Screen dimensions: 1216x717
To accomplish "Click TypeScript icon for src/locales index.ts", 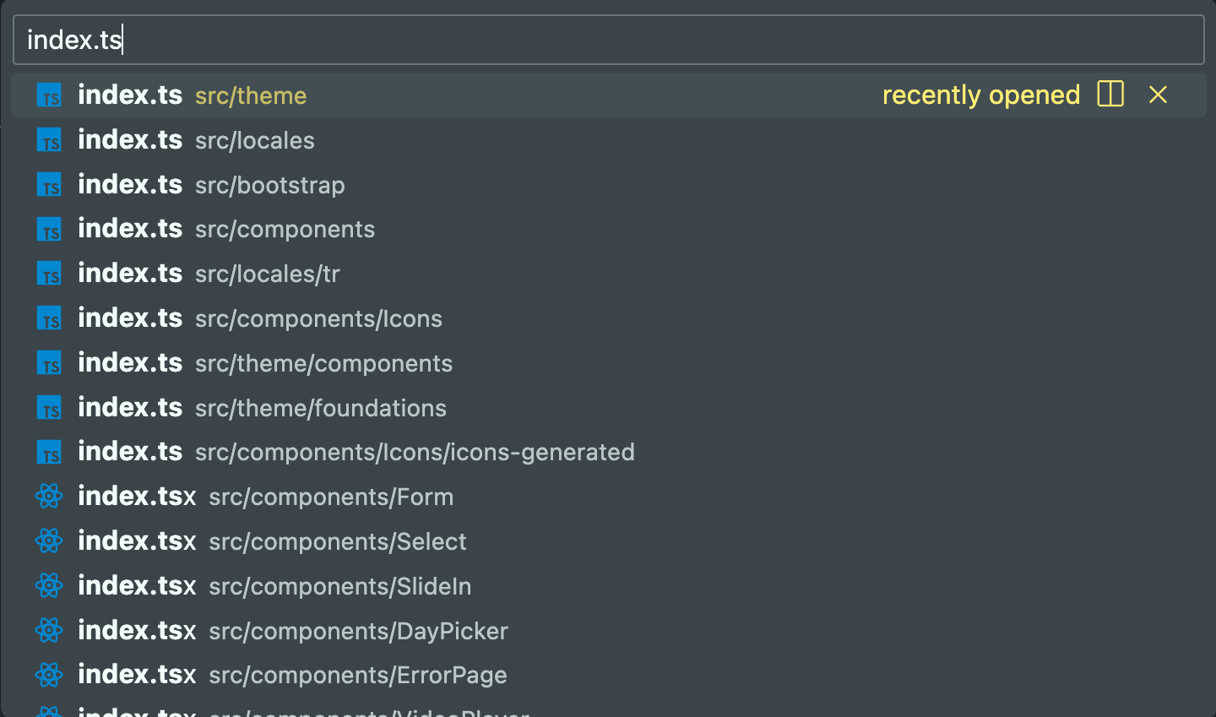I will click(49, 140).
